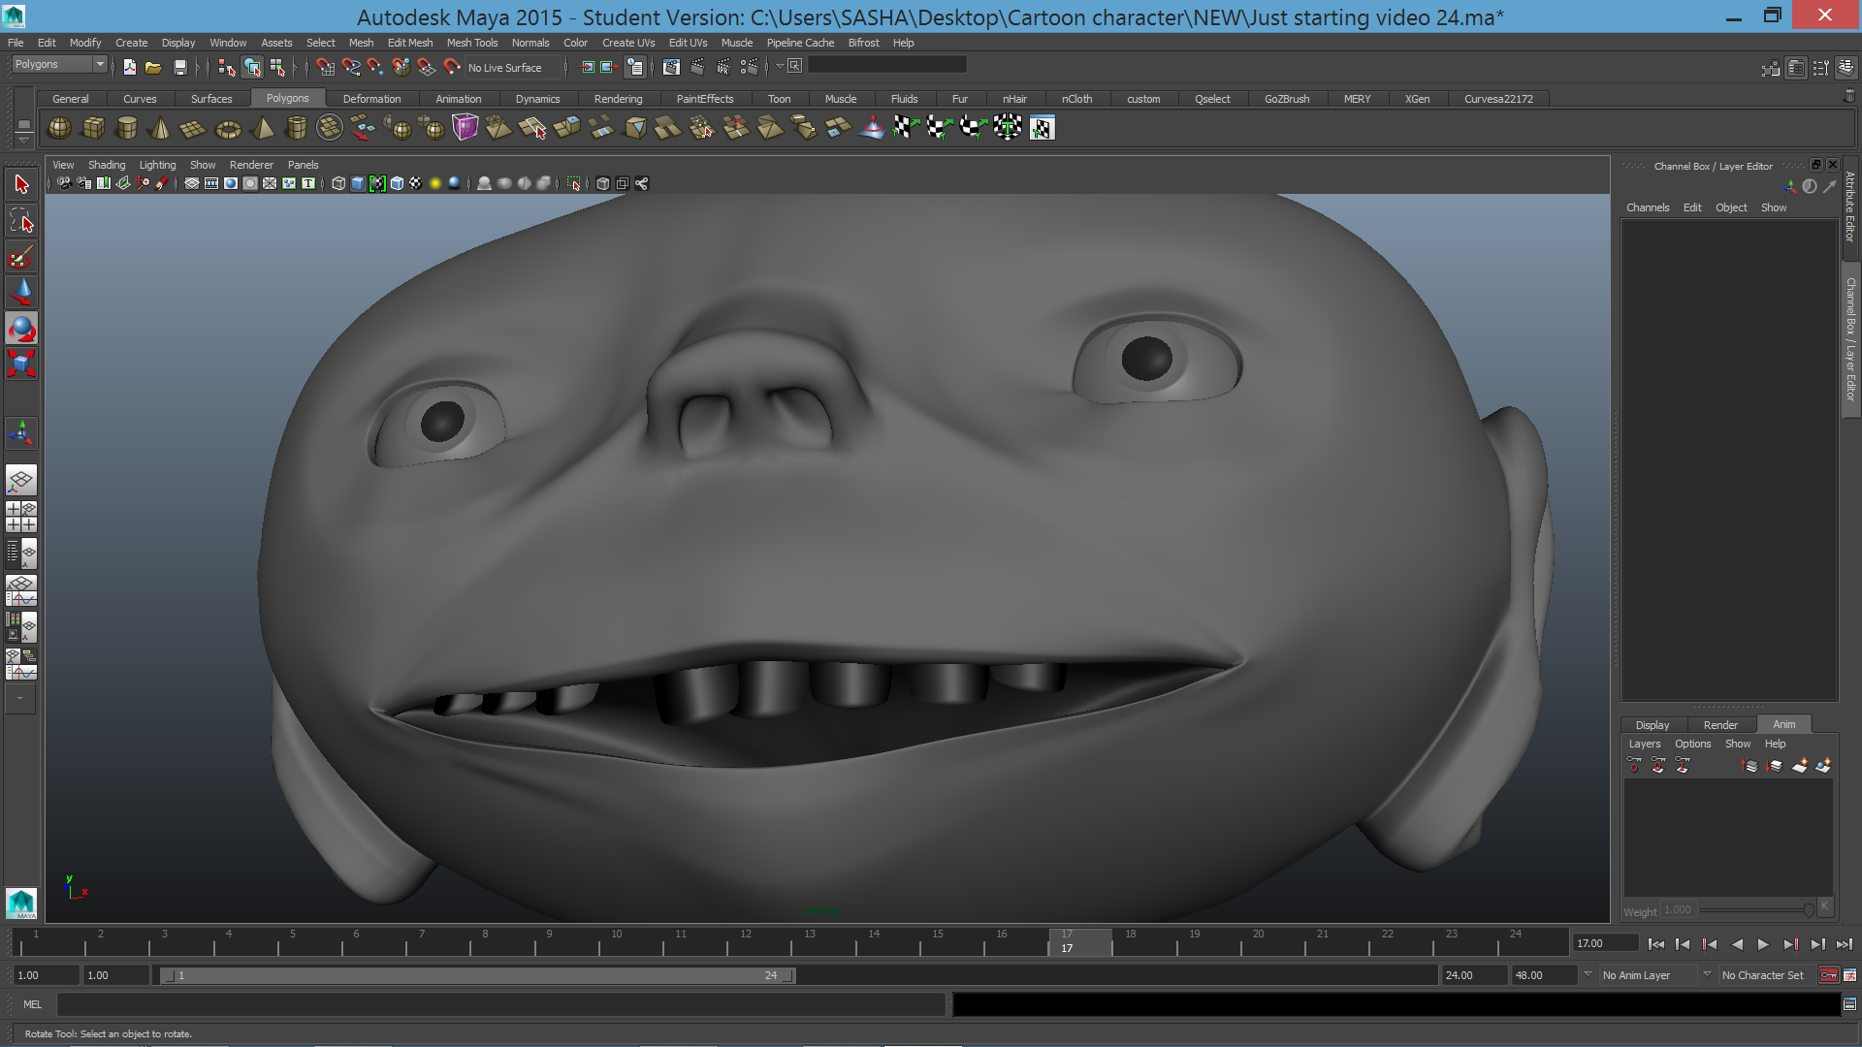Create a polygon cone from the shelf

tap(161, 127)
